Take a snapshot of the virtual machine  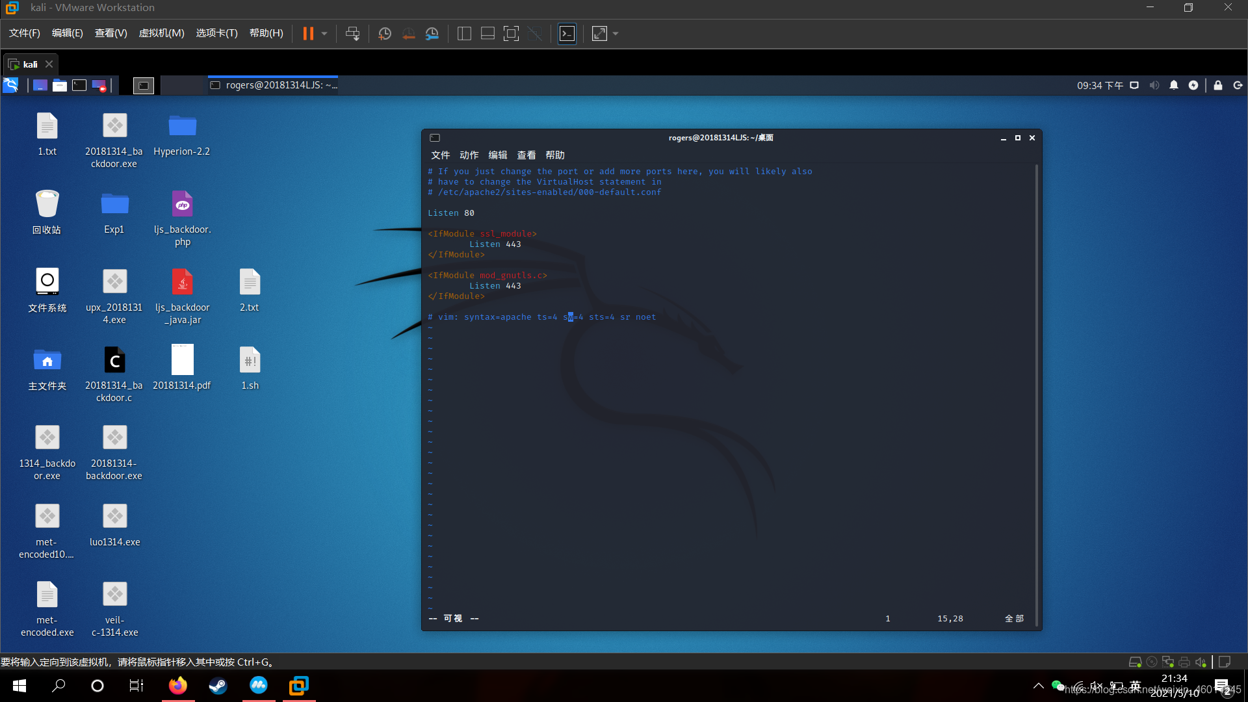click(x=385, y=33)
